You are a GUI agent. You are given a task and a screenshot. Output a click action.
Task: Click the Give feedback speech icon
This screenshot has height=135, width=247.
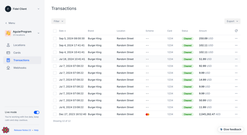tap(221, 129)
